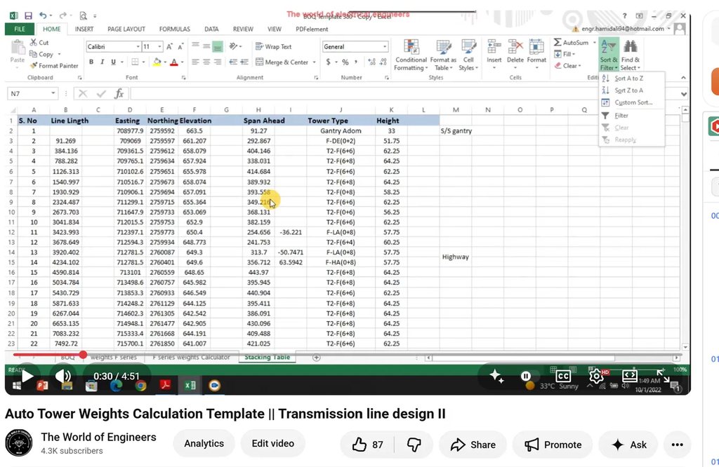The height and width of the screenshot is (467, 719).
Task: Enter fullscreen with the expand icon
Action: coord(663,376)
